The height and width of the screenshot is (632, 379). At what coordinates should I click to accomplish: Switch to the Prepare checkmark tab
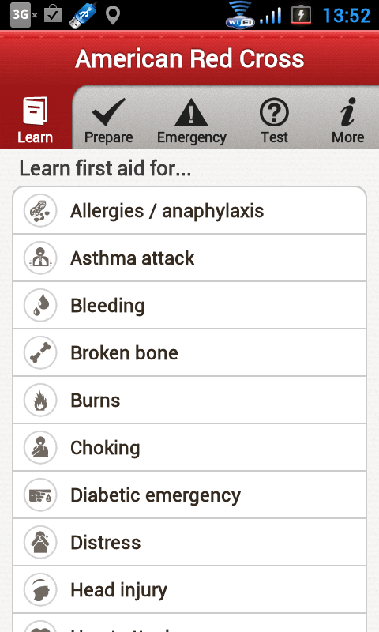point(108,120)
